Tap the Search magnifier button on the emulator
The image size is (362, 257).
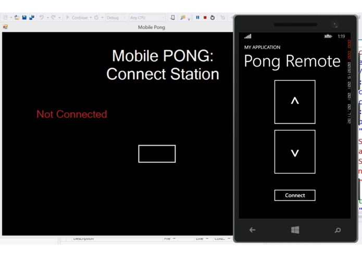pyautogui.click(x=338, y=230)
